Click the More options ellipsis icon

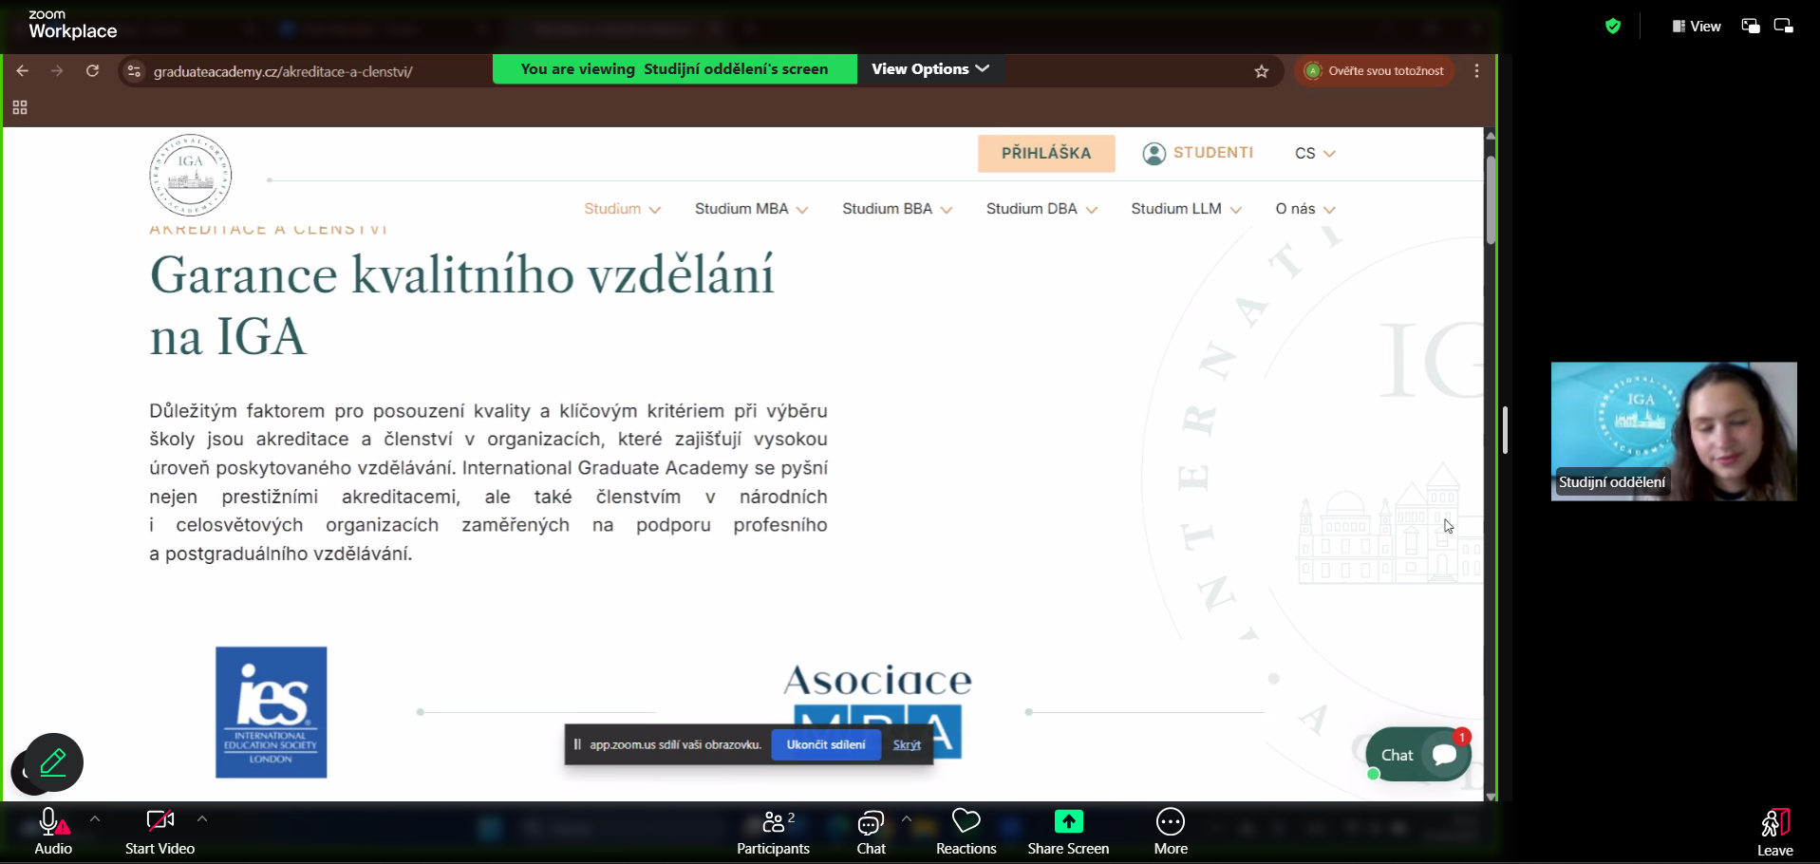[x=1170, y=821]
